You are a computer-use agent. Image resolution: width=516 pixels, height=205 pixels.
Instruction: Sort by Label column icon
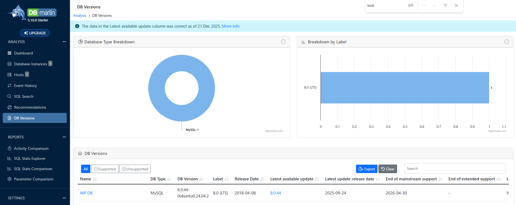tap(227, 179)
